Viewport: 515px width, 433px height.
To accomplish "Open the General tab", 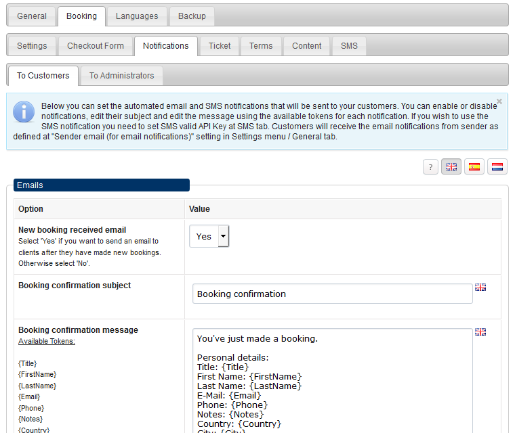I will pos(32,16).
